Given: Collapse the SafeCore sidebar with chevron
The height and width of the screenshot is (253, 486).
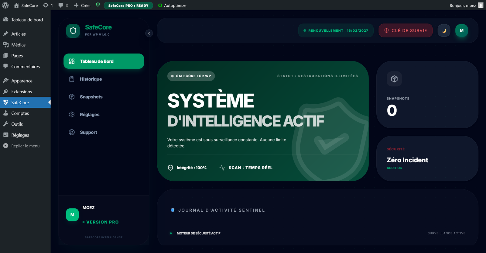Looking at the screenshot, I should pos(149,33).
